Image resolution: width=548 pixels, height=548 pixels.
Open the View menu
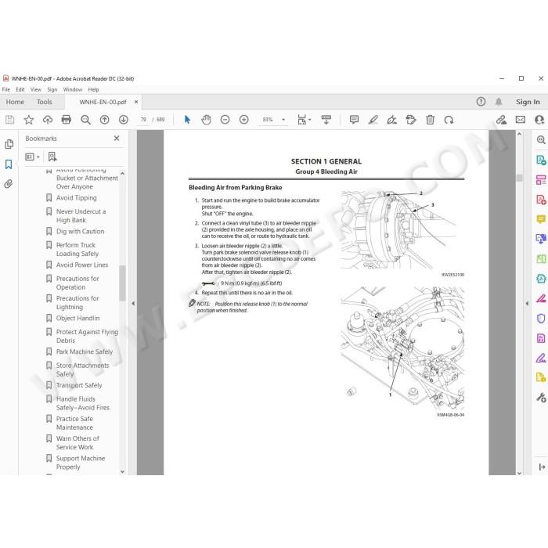[x=36, y=89]
